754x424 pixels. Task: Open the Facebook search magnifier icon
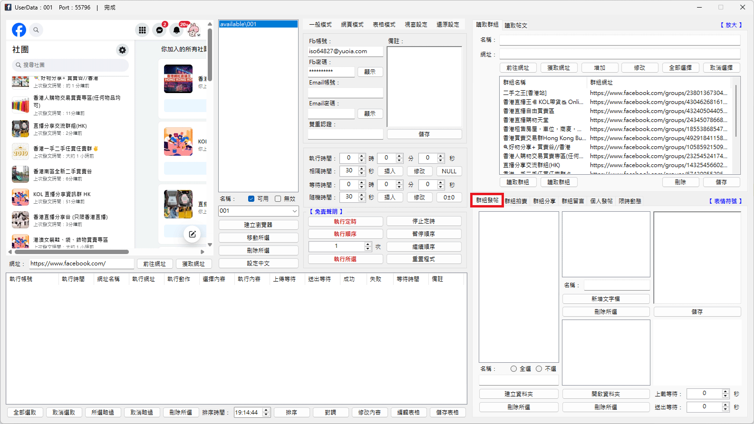tap(36, 30)
